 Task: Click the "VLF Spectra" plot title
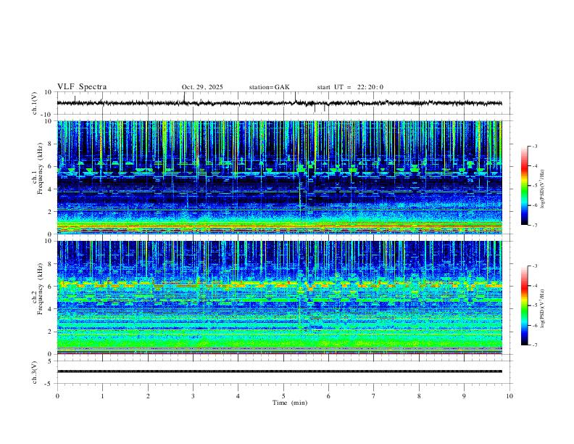(x=82, y=87)
